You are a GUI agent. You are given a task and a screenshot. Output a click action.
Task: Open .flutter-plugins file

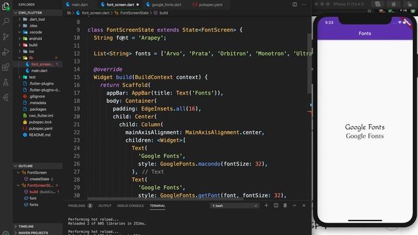(x=38, y=84)
